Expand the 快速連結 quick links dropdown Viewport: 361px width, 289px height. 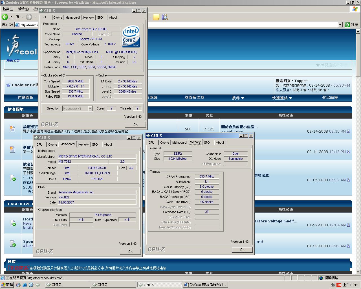290,98
